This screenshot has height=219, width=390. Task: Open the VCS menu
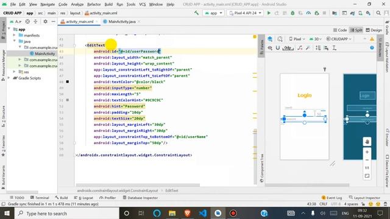[x=142, y=4]
